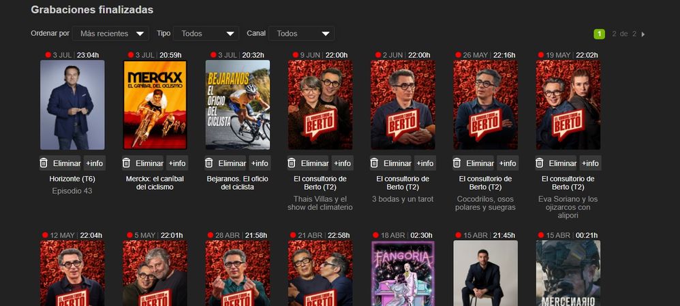Open 'Bejaranos. El oficio del ciclista' title link
The height and width of the screenshot is (306, 680).
[x=238, y=182]
